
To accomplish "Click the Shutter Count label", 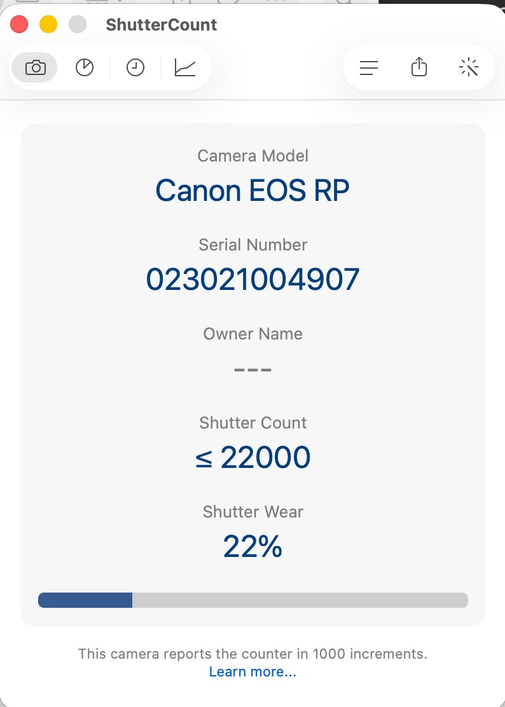I will pos(253,423).
